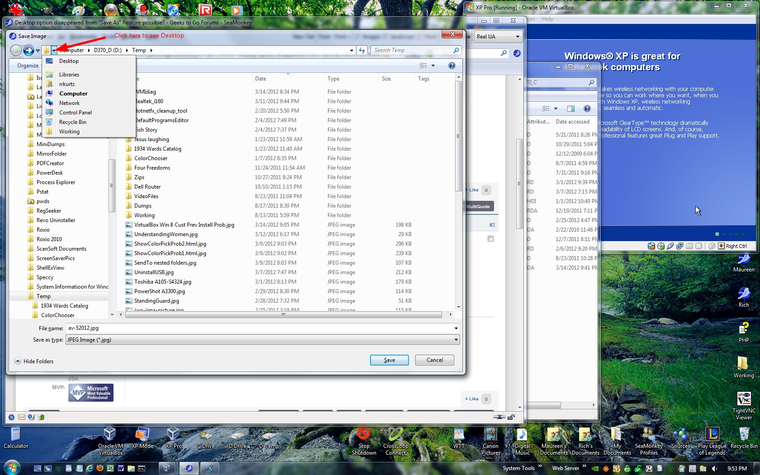Image resolution: width=760 pixels, height=475 pixels.
Task: Open the Save as type combo box
Action: tap(263, 340)
